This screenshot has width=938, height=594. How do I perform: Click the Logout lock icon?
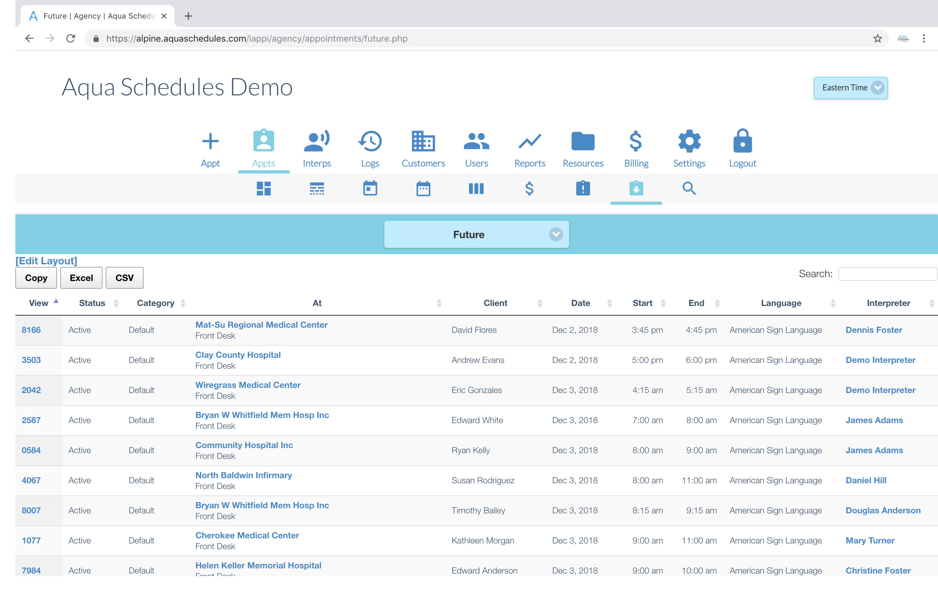pyautogui.click(x=743, y=140)
